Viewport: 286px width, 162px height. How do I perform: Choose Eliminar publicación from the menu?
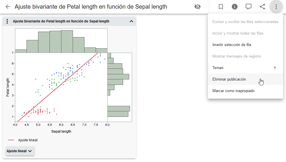[229, 79]
